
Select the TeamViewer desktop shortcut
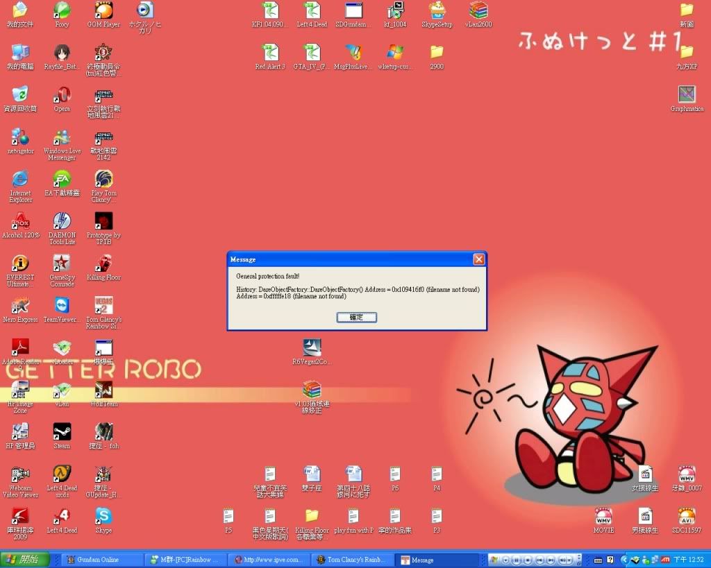click(x=62, y=306)
